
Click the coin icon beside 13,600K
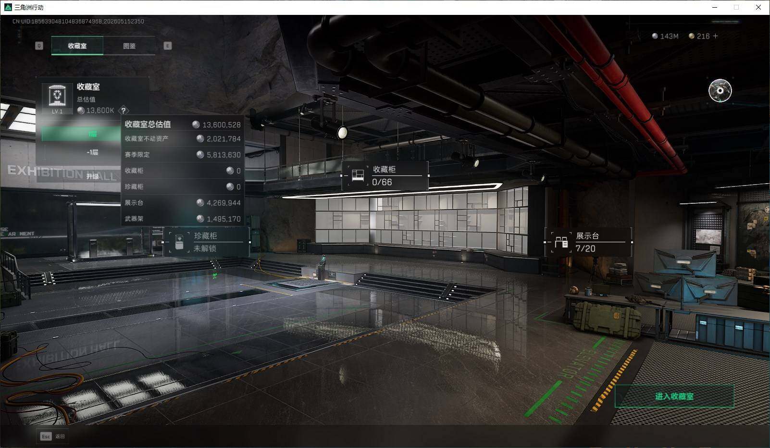[81, 111]
